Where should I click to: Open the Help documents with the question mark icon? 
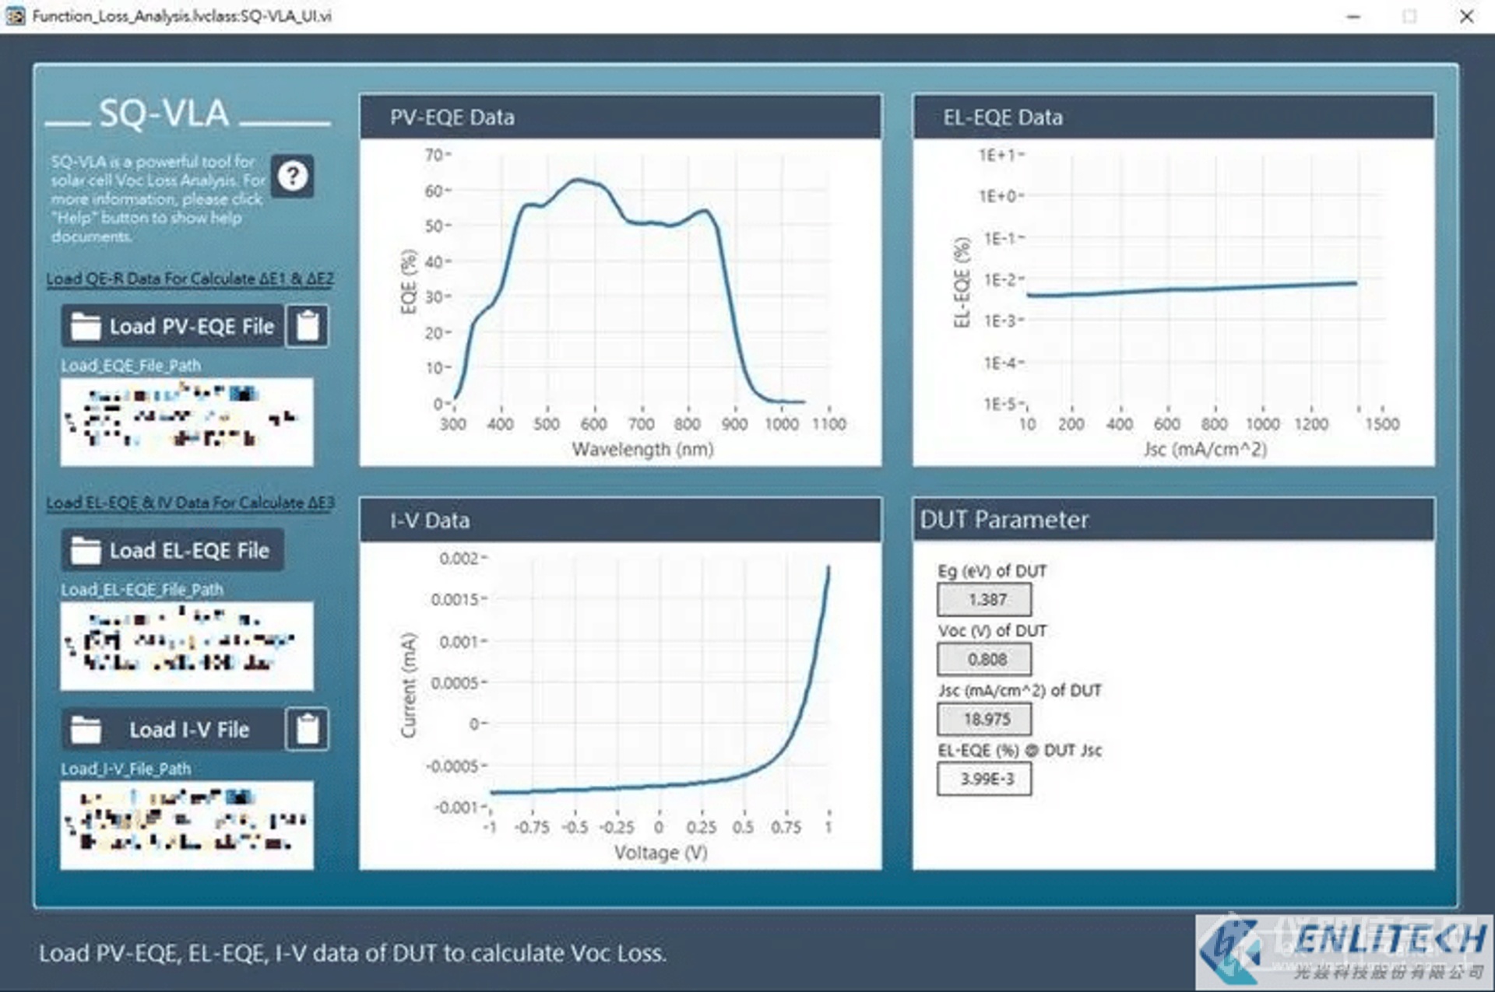pos(292,176)
